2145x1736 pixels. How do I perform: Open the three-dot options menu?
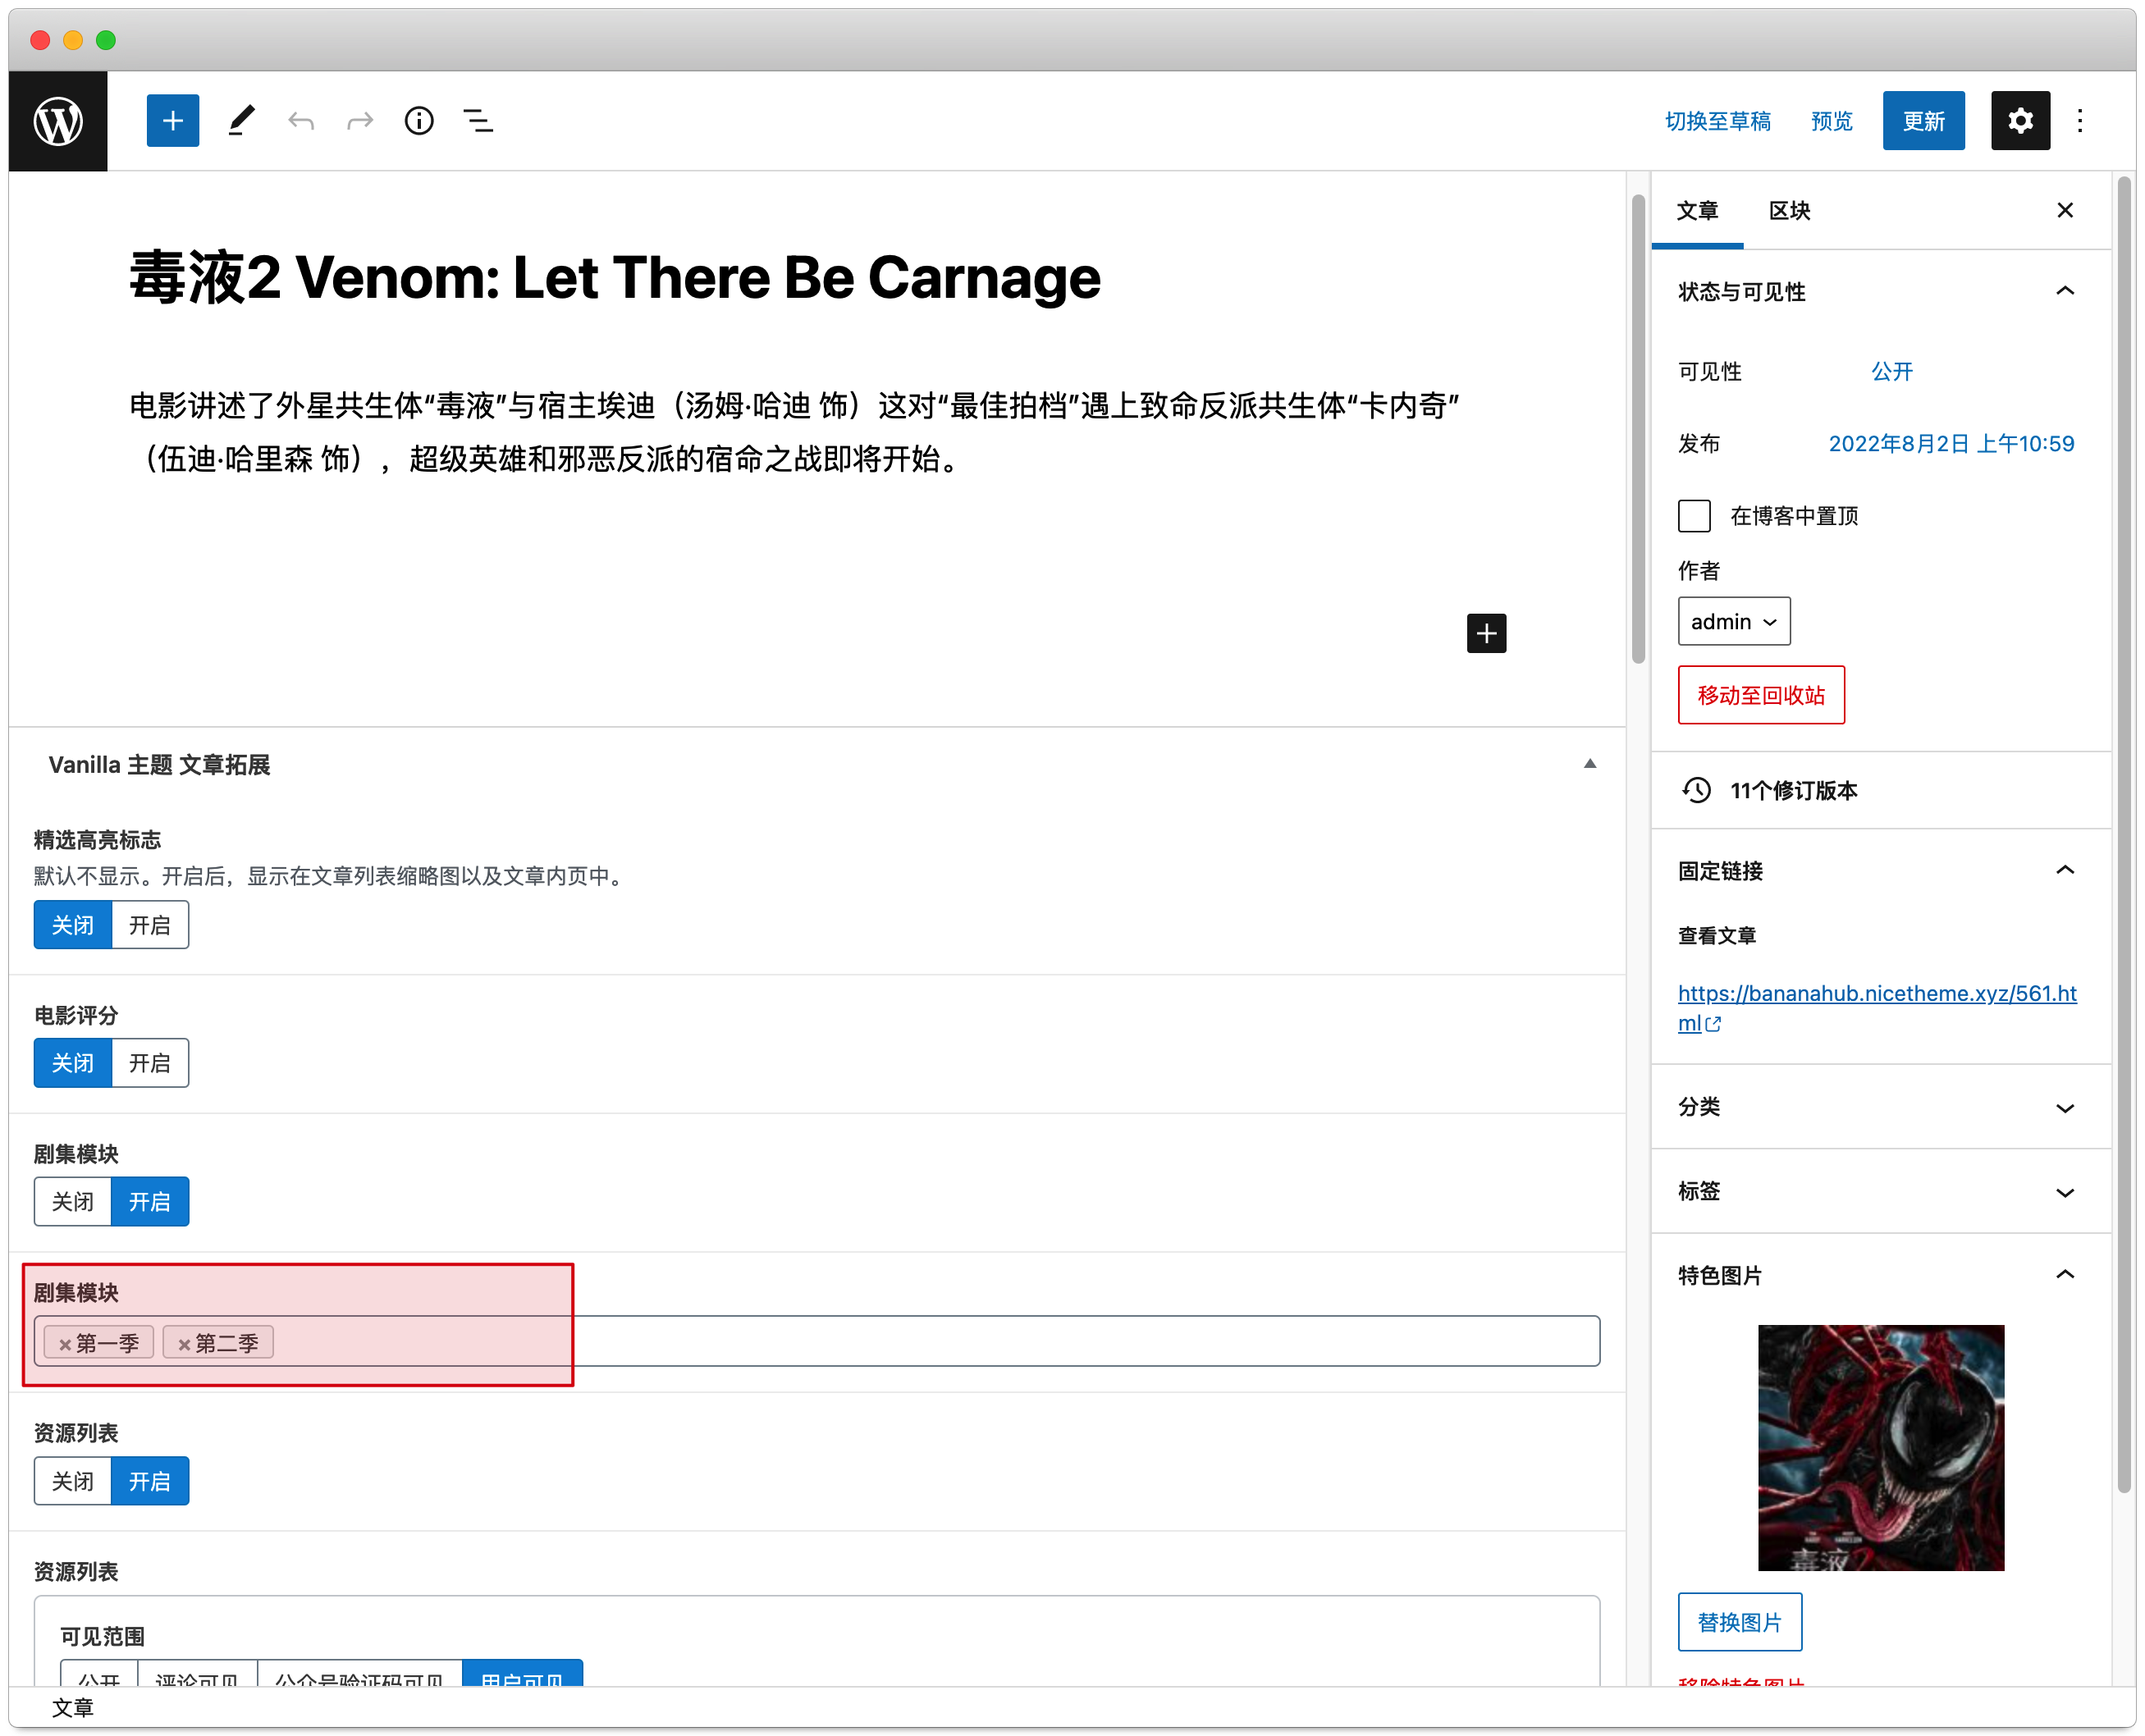pos(2080,121)
